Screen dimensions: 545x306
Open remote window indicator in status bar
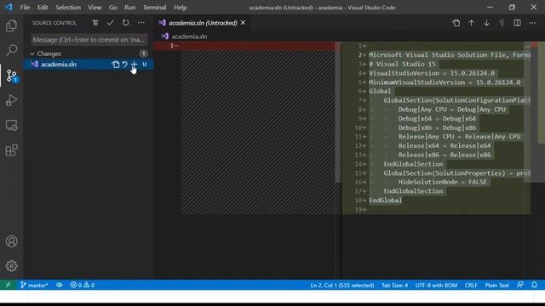8,285
